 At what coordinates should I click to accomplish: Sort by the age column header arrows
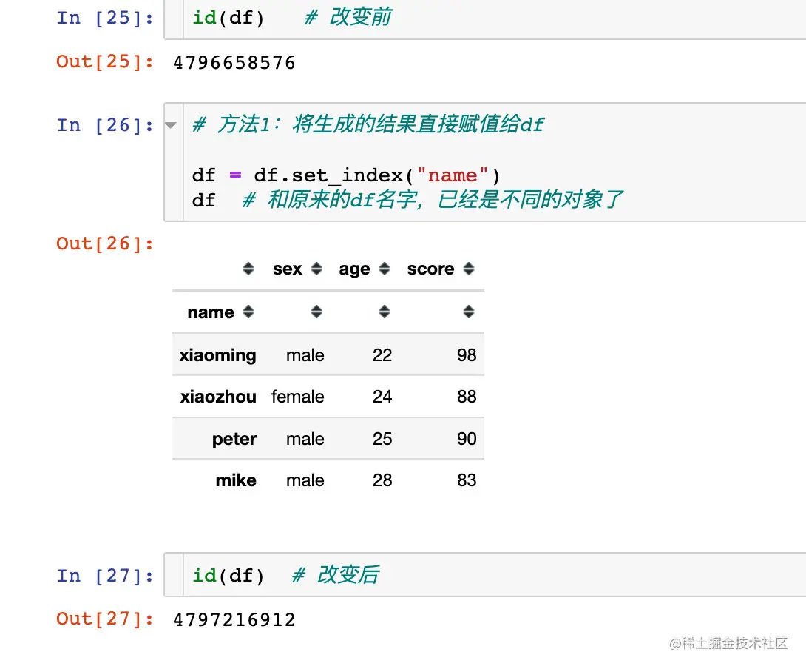click(385, 269)
